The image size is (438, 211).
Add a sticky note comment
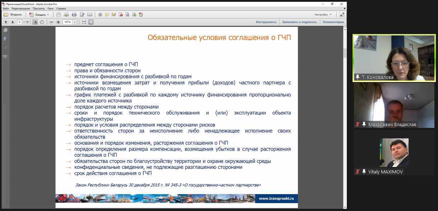(107, 15)
